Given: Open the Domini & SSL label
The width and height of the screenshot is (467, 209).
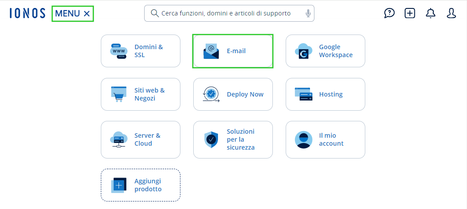Looking at the screenshot, I should (x=149, y=51).
